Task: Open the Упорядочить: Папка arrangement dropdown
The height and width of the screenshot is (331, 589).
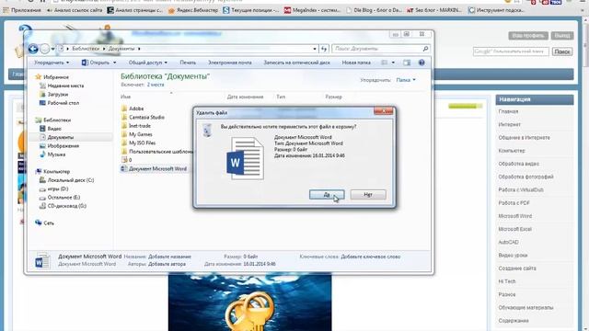Action: click(406, 80)
